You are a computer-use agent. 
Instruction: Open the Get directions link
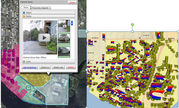[30, 67]
